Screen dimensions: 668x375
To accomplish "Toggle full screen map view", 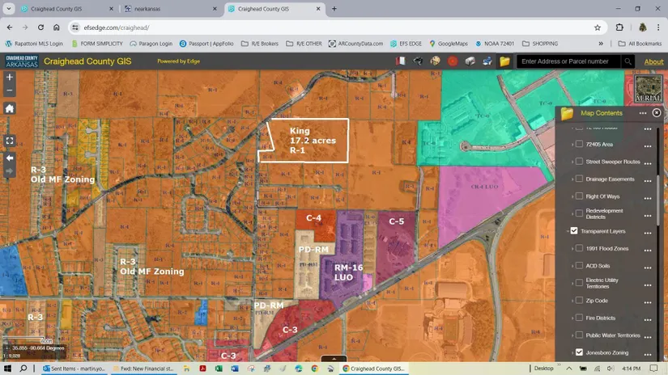I will [x=10, y=141].
